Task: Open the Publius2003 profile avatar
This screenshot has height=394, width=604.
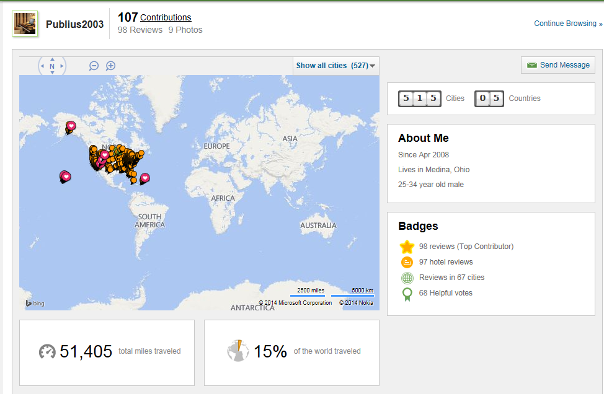Action: click(25, 24)
